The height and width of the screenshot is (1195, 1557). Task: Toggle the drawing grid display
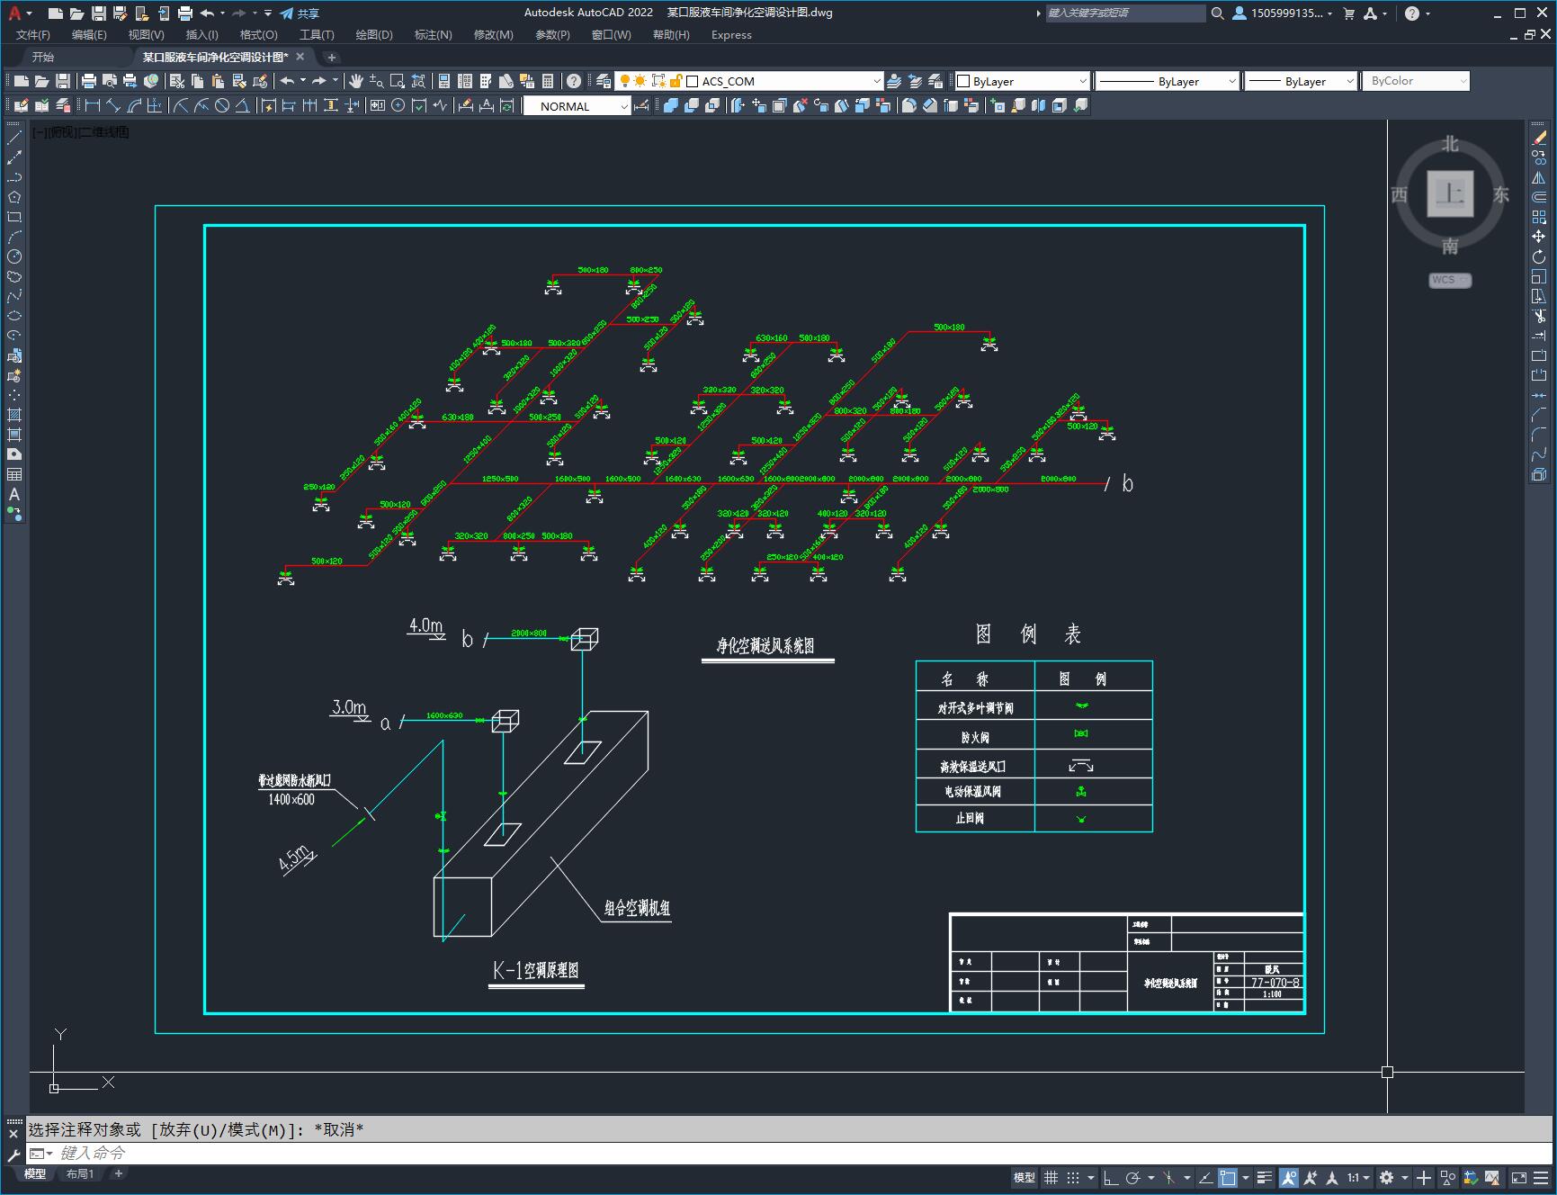click(1051, 1177)
